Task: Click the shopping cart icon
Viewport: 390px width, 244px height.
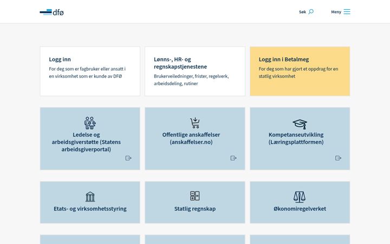Action: [x=195, y=123]
